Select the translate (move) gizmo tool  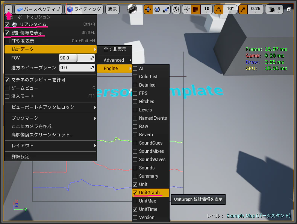pos(148,9)
